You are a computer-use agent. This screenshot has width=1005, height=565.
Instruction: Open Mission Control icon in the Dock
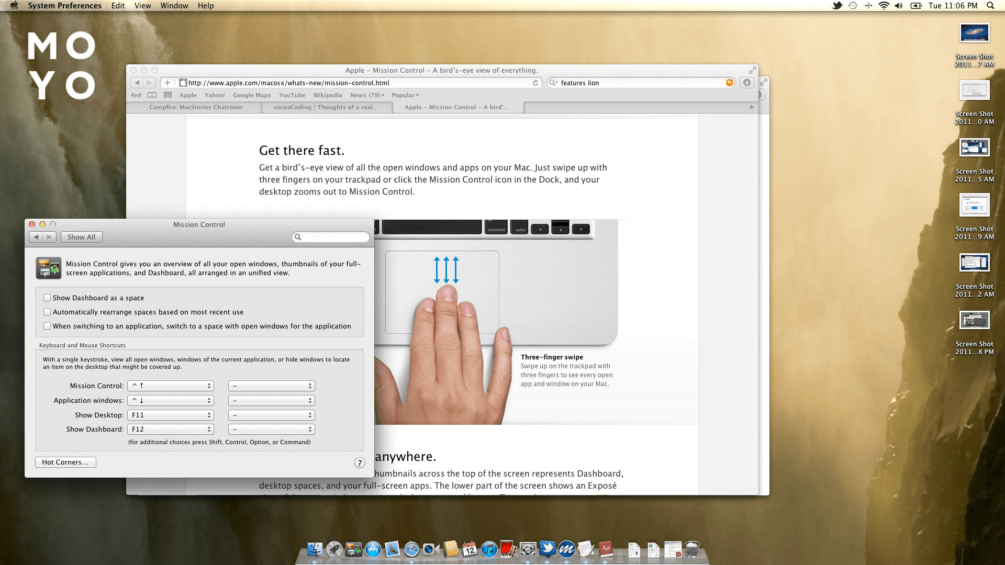(354, 549)
